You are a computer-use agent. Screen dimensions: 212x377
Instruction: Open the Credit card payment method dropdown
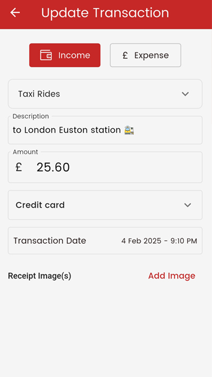(105, 205)
